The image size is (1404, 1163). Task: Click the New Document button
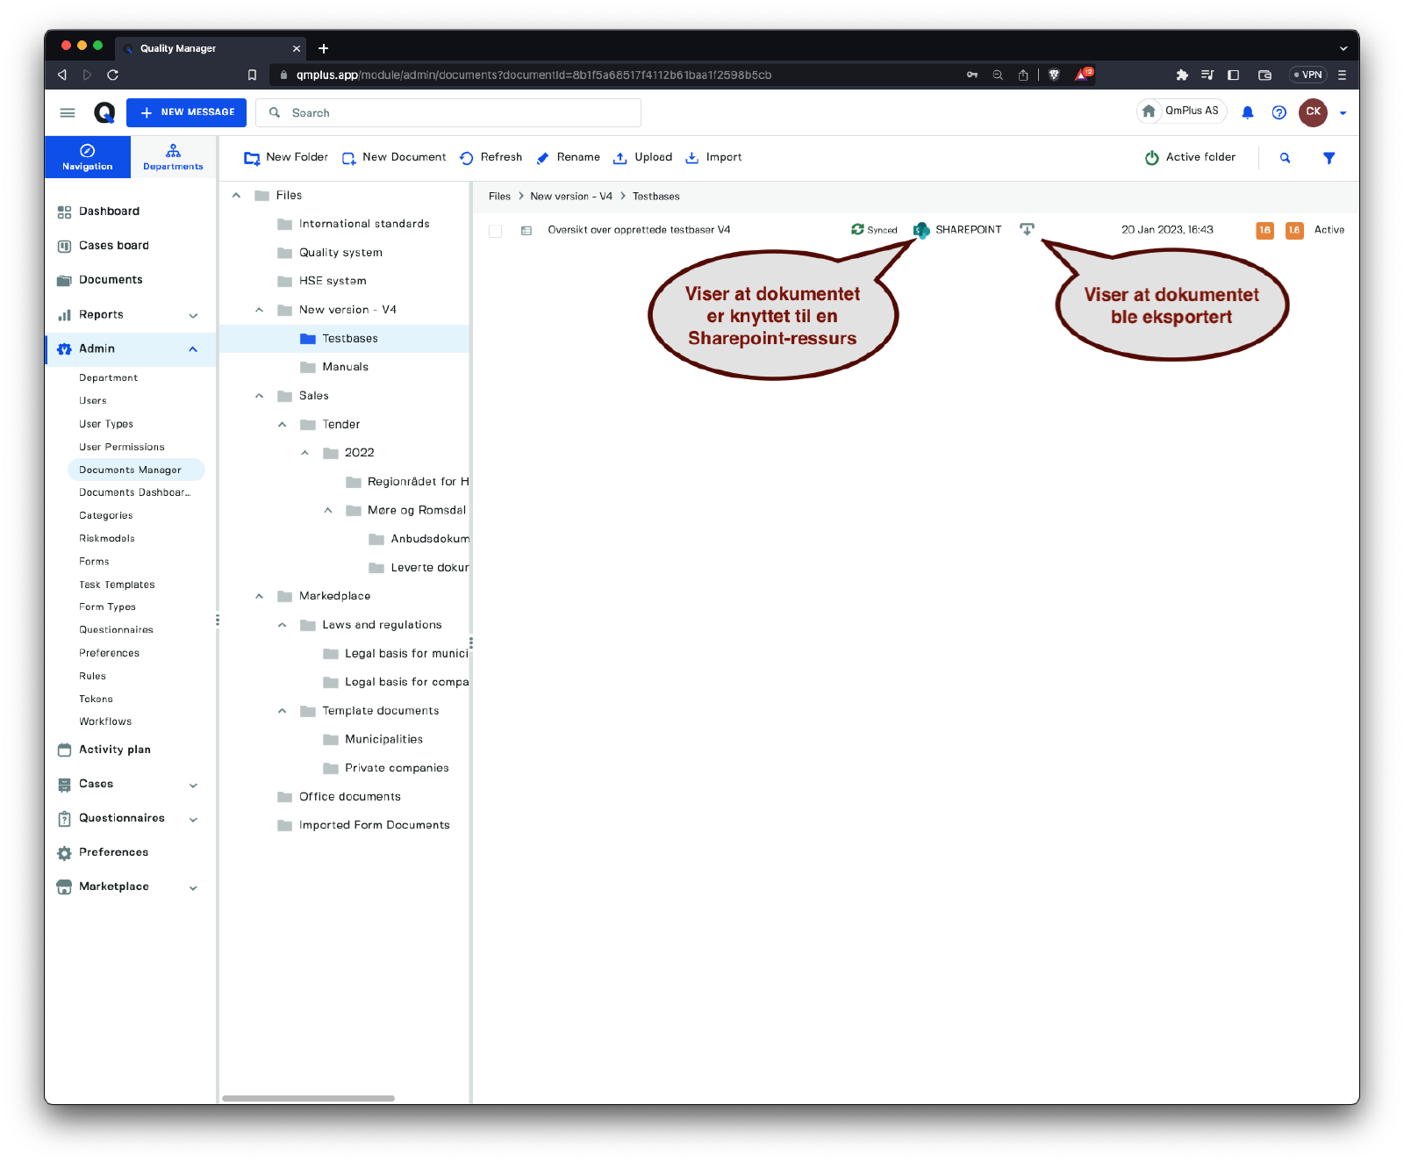(394, 158)
